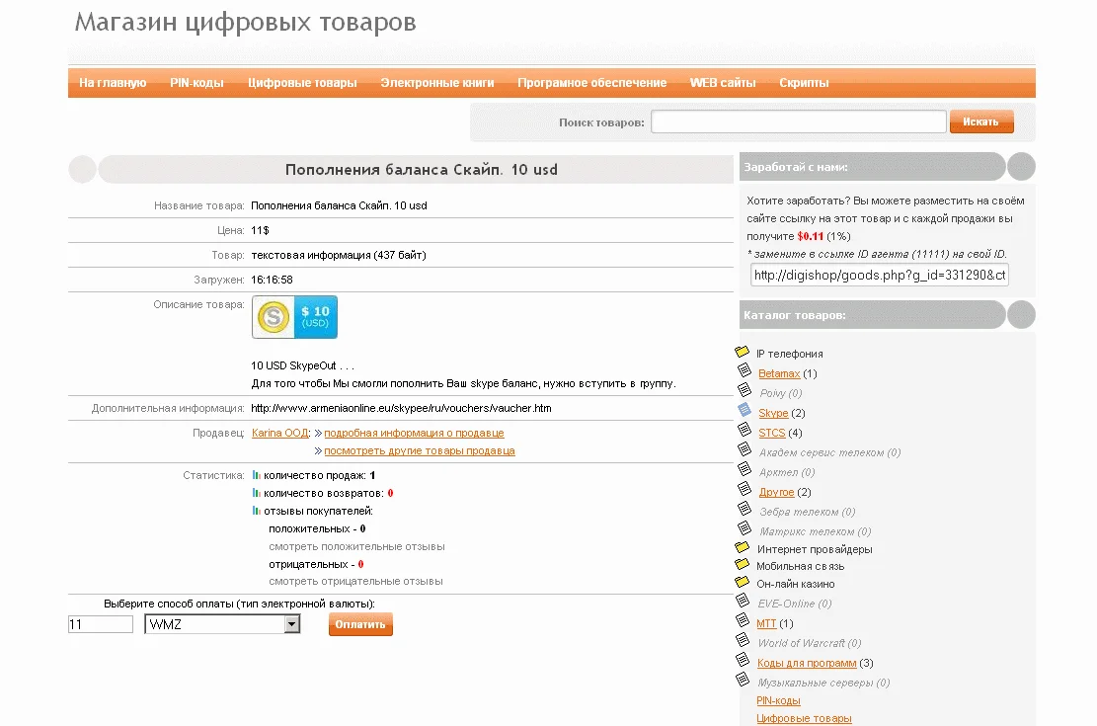Click the armeniaonline.eu voucher URL text

pyautogui.click(x=401, y=408)
